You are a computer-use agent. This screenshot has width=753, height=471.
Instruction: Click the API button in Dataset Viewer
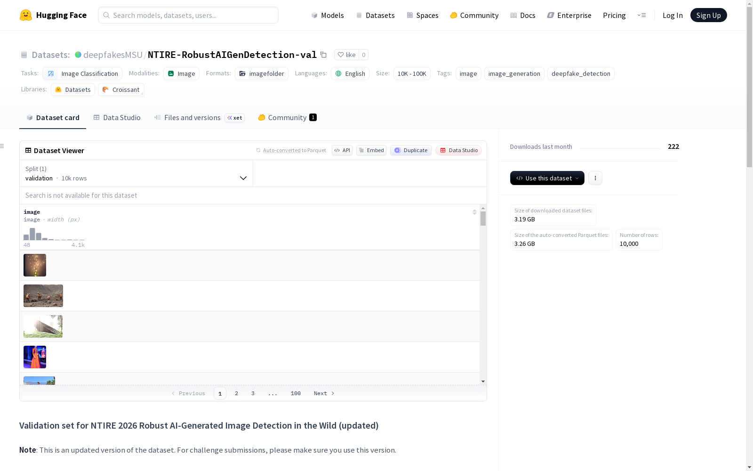point(342,150)
